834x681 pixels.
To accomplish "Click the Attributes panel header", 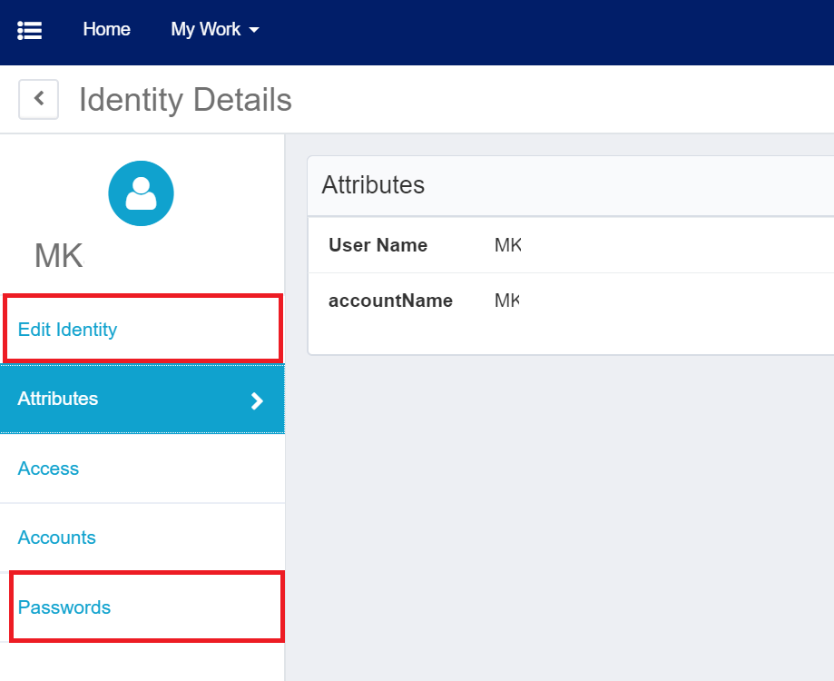I will tap(373, 185).
